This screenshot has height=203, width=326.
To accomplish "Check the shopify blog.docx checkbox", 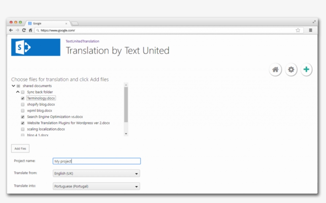I will pyautogui.click(x=23, y=104).
